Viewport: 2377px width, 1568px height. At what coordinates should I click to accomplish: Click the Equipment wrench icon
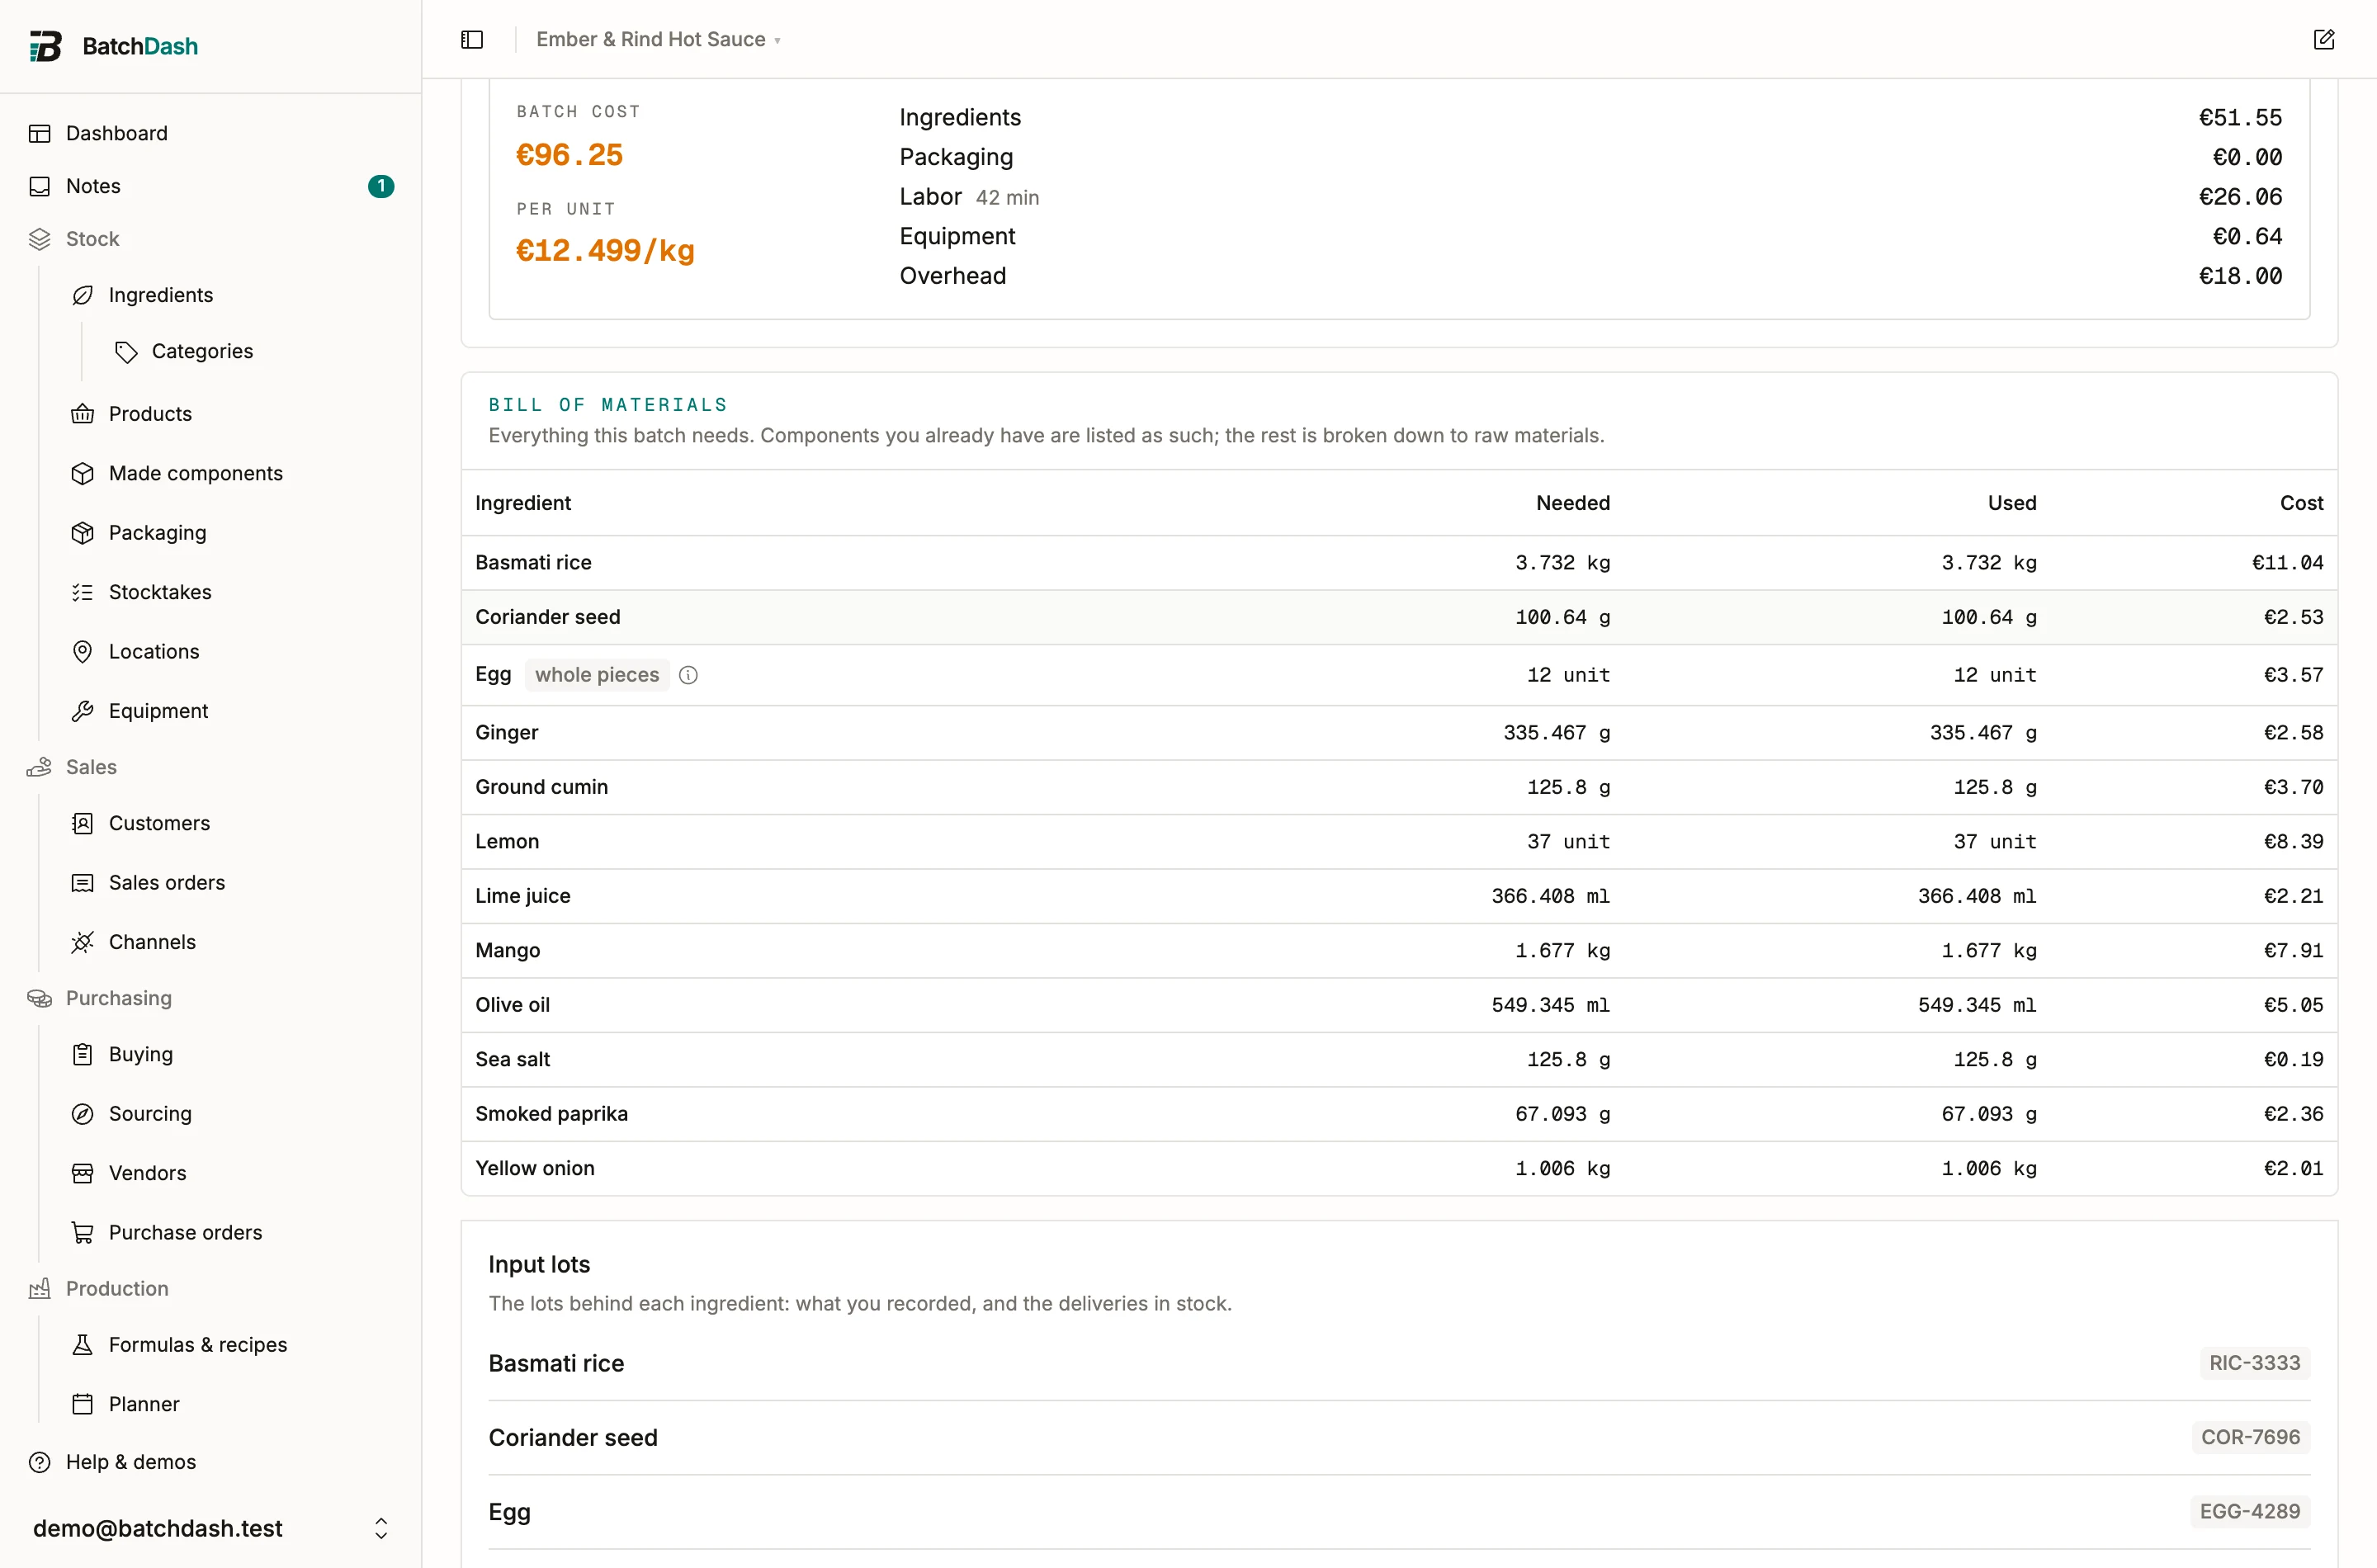tap(83, 711)
